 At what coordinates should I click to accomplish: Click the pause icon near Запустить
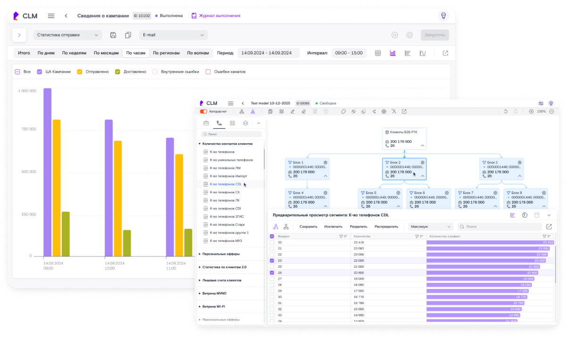(x=395, y=35)
